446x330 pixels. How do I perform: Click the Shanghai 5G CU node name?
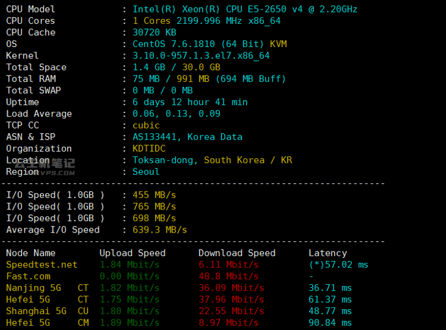[47, 311]
